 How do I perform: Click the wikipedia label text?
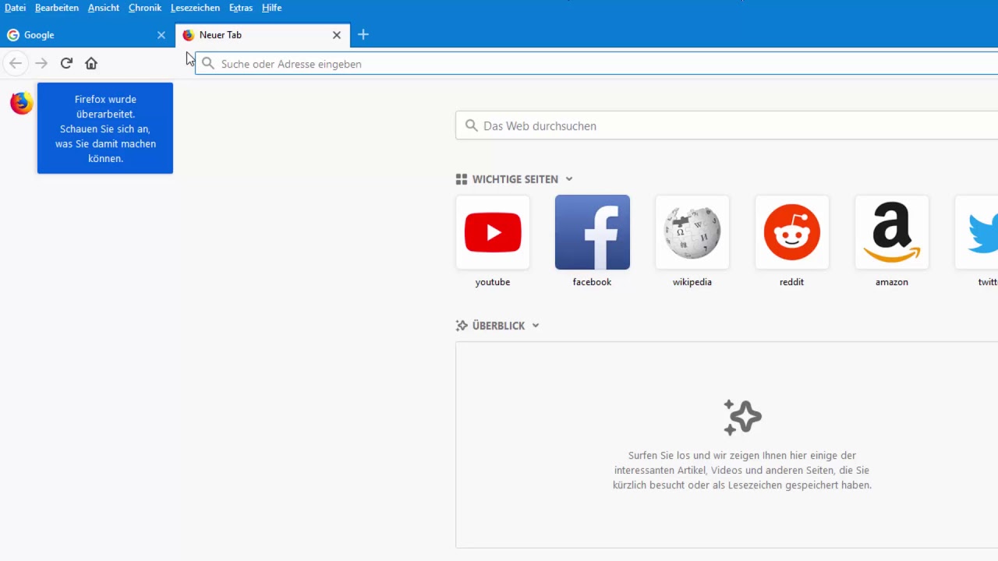(692, 282)
